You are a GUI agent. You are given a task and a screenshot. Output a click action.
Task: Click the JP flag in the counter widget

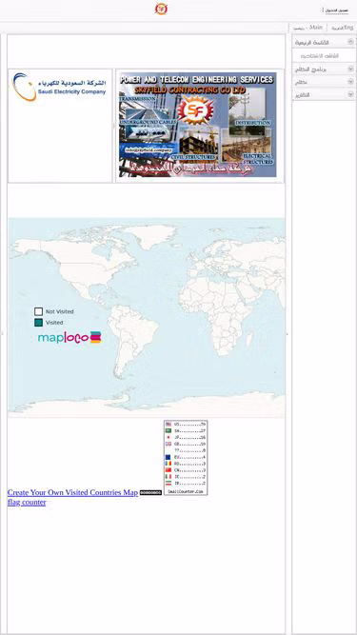(x=169, y=437)
